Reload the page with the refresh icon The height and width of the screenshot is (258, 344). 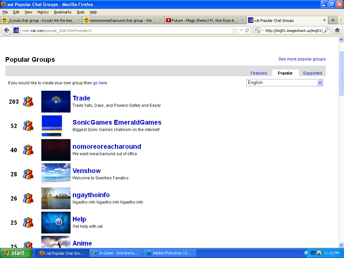(x=247, y=30)
